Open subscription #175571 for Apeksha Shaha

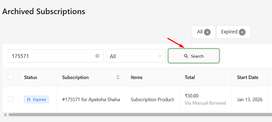(91, 100)
